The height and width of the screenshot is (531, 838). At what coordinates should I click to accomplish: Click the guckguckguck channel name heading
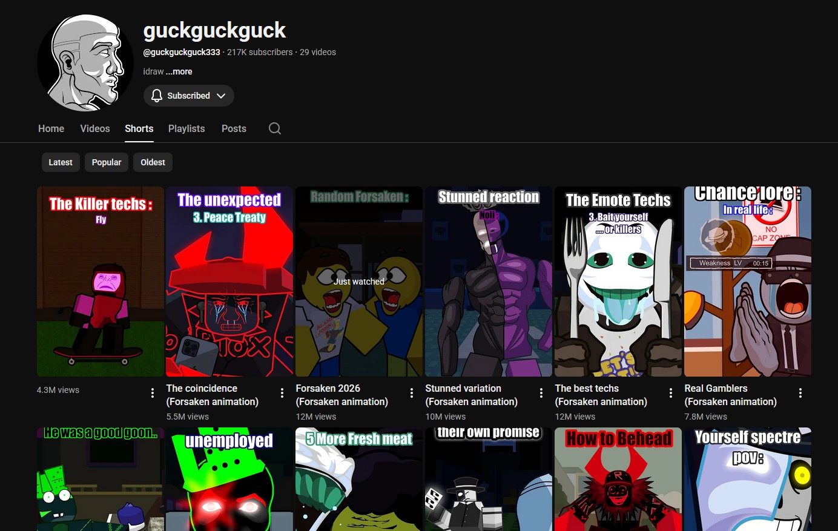pos(214,30)
